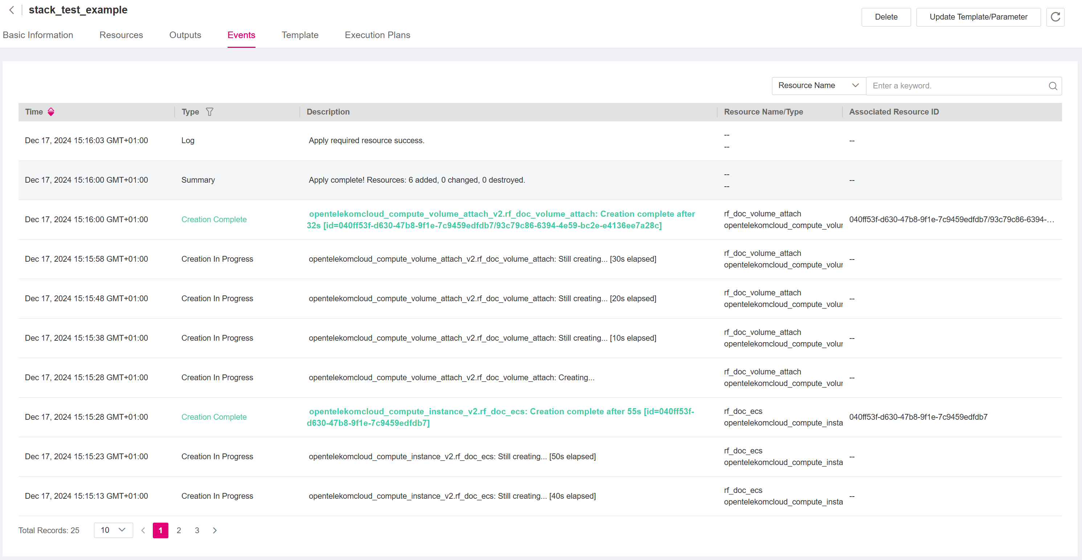Switch to the Basic Information tab

(x=38, y=35)
